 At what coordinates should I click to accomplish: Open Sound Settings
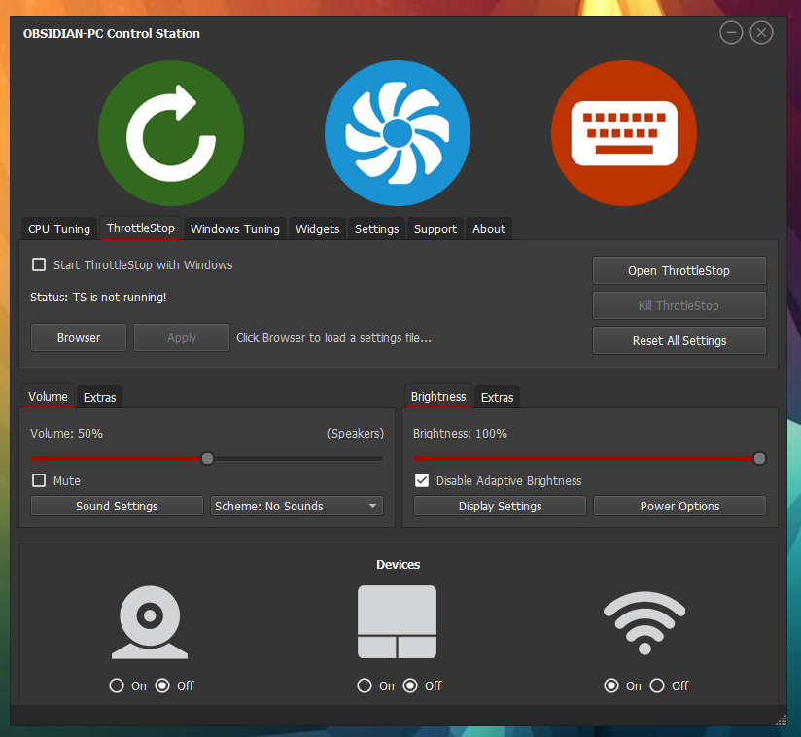pos(117,506)
